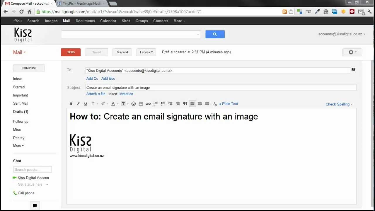This screenshot has width=375, height=211.
Task: Click the blue search button
Action: point(215,34)
